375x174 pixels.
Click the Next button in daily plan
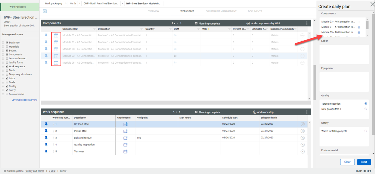pos(364,162)
